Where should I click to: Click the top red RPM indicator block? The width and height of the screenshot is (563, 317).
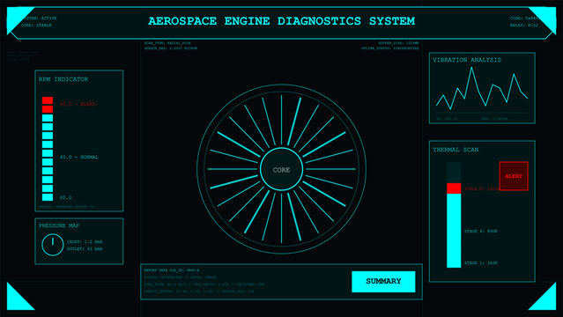[48, 100]
